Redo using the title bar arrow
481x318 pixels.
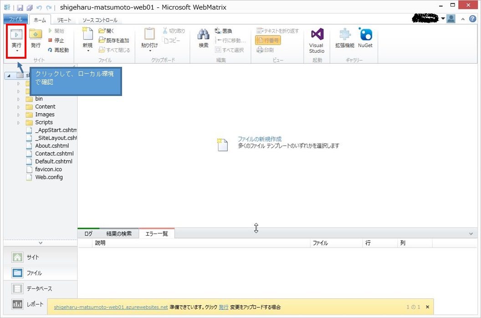pyautogui.click(x=49, y=8)
